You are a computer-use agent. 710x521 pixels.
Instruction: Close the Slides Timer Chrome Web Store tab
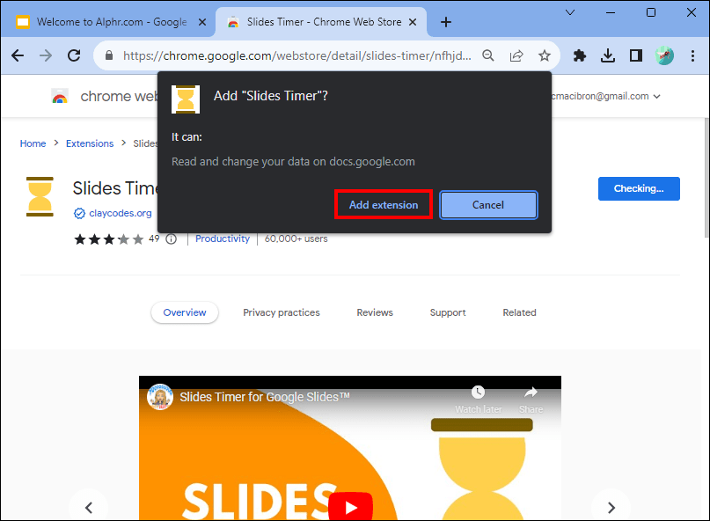point(413,22)
